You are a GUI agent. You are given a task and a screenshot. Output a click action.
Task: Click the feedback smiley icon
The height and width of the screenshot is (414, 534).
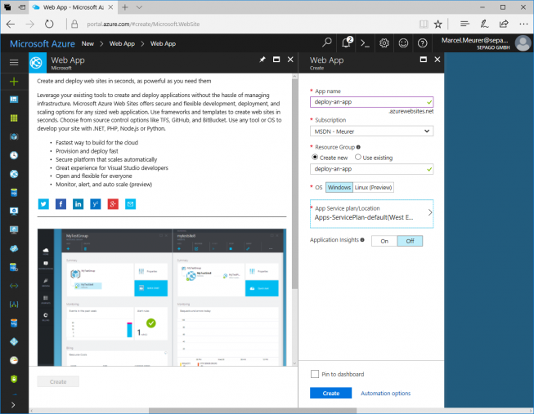click(x=403, y=43)
